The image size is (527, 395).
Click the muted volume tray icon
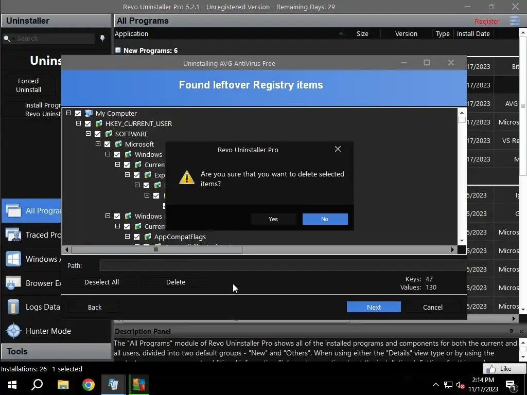(460, 385)
